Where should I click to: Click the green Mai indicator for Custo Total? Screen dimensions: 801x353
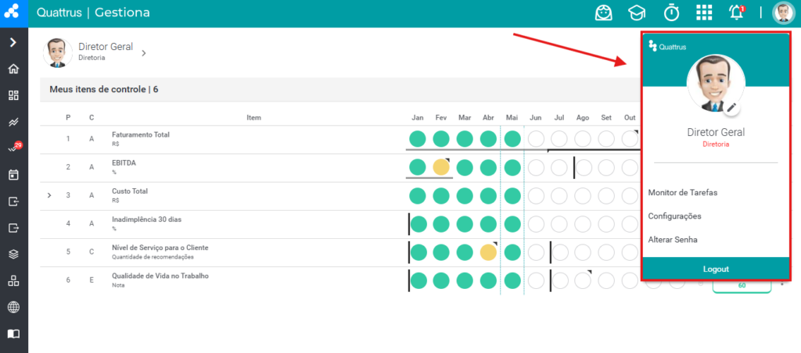[512, 195]
